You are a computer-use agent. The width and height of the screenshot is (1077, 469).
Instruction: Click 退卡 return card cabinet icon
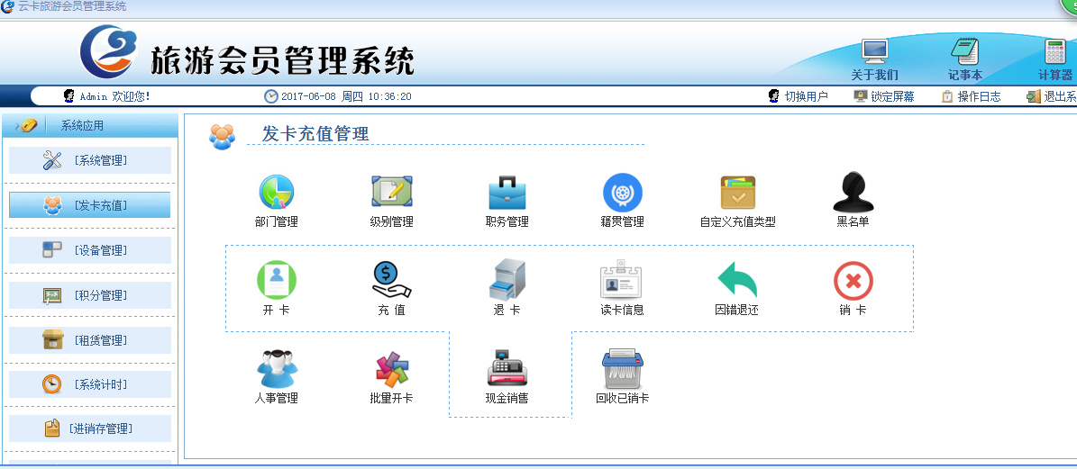point(507,280)
